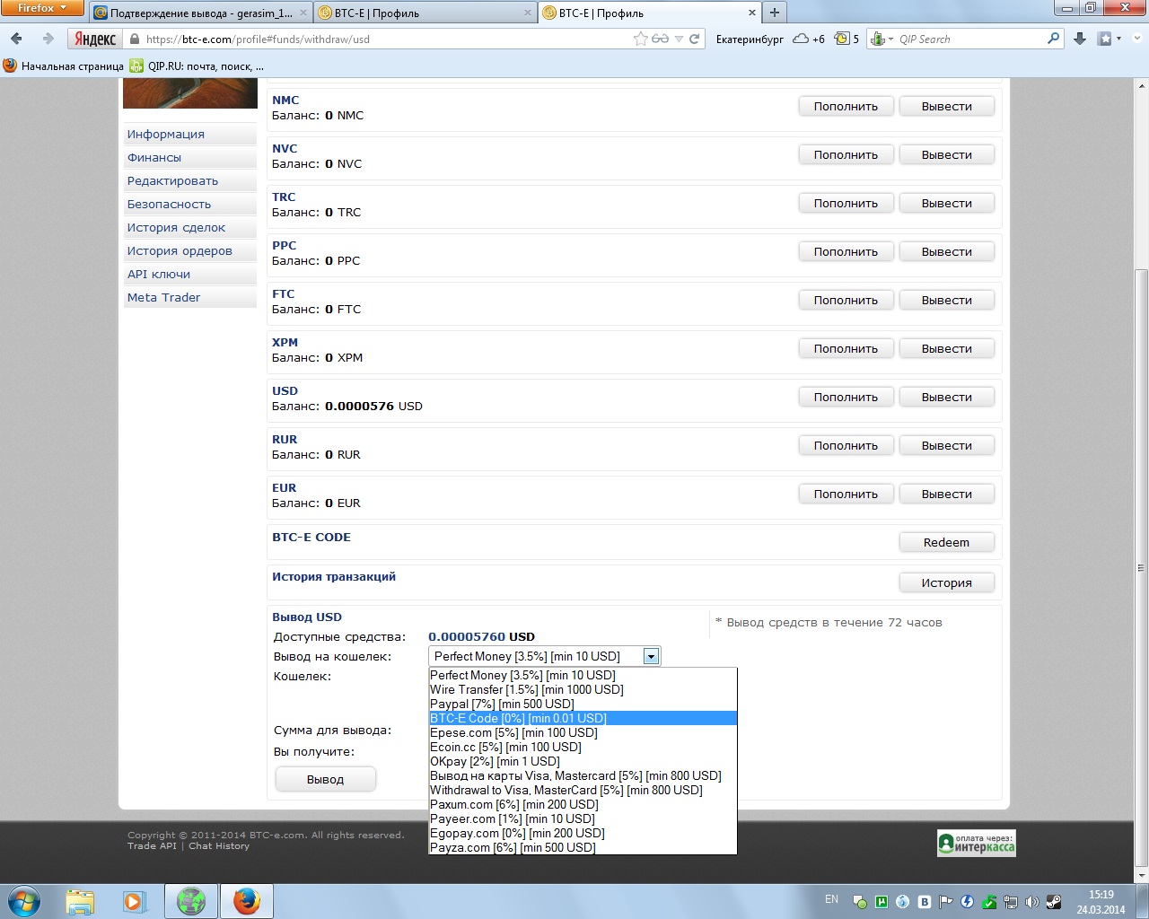Collapse the withdrawal wallet dropdown via its arrow

(x=652, y=656)
